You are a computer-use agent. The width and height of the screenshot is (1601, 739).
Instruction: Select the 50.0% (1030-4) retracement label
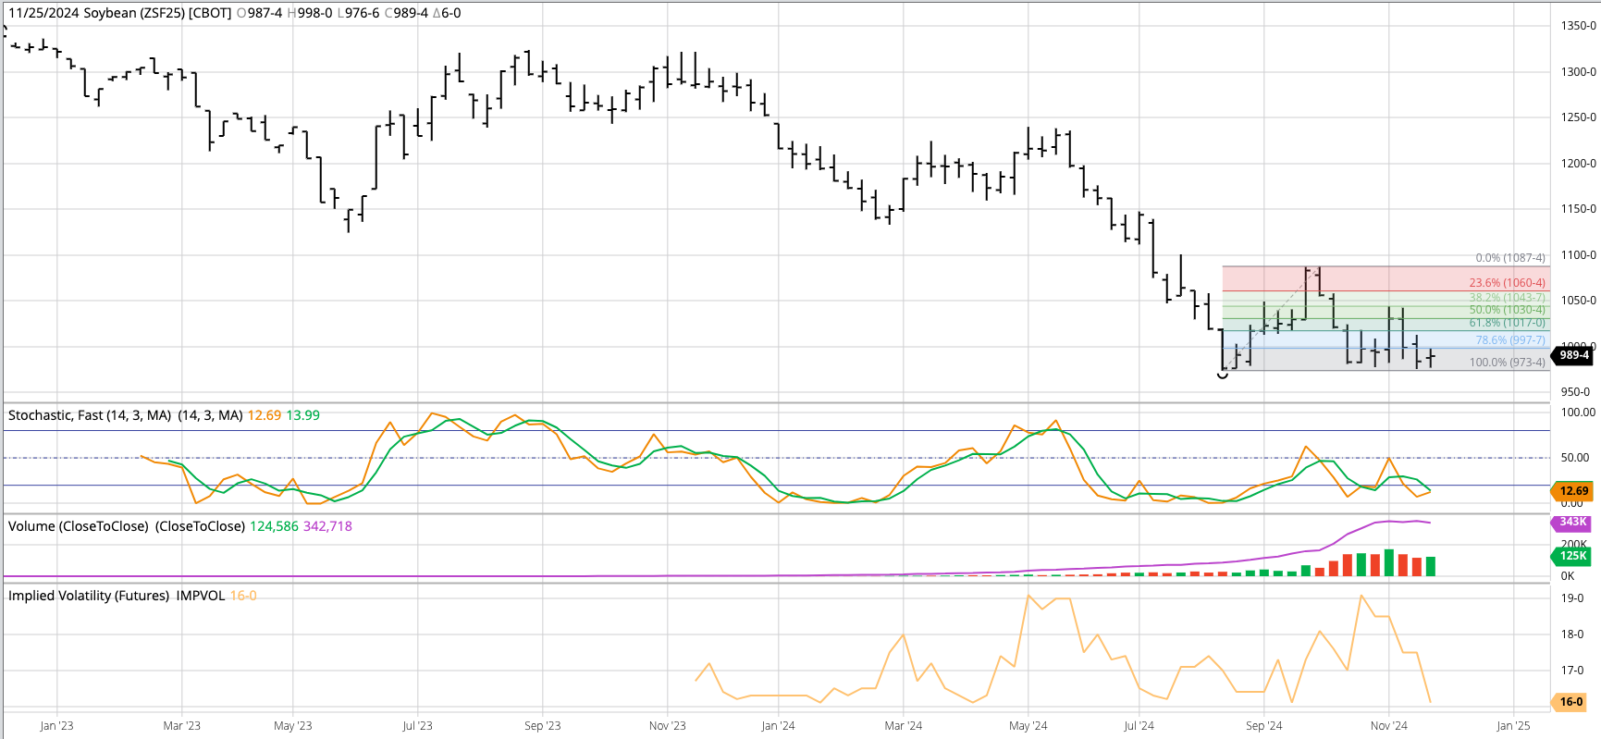tap(1507, 310)
